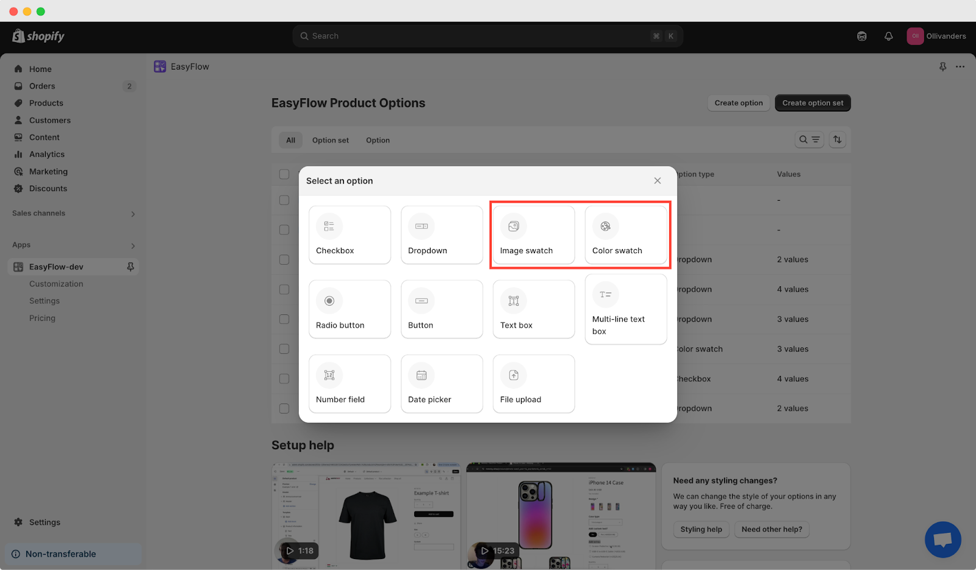Open Pricing sub-item

42,318
